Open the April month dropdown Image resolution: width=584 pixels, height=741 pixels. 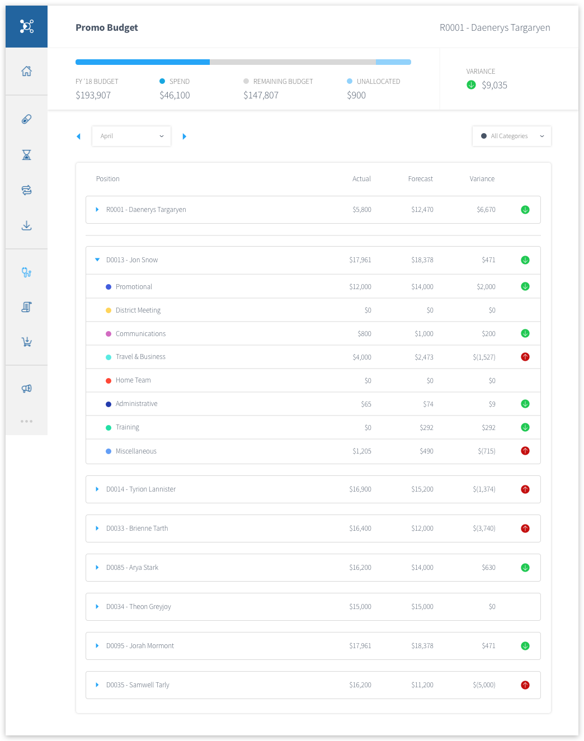point(131,136)
